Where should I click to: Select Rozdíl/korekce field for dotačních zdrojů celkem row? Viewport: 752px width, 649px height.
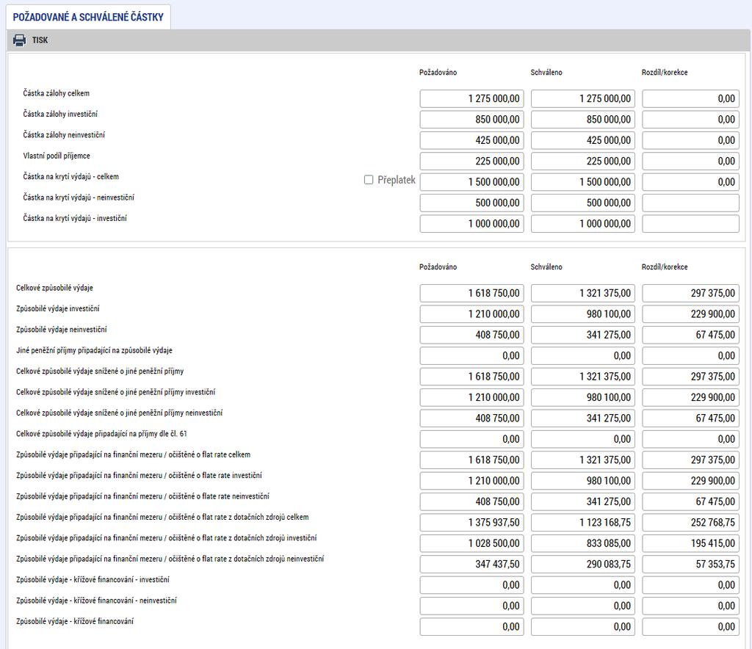(x=690, y=523)
